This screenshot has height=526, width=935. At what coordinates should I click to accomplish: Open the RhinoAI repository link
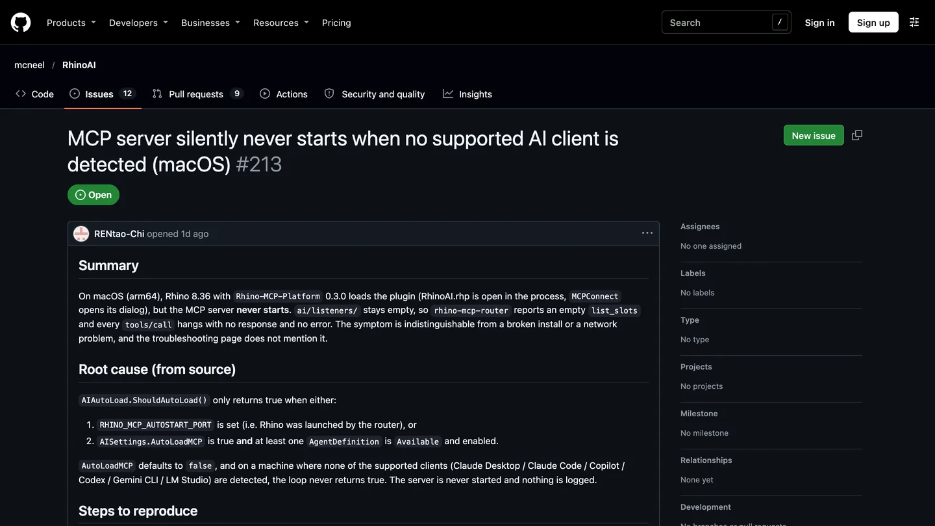coord(79,65)
